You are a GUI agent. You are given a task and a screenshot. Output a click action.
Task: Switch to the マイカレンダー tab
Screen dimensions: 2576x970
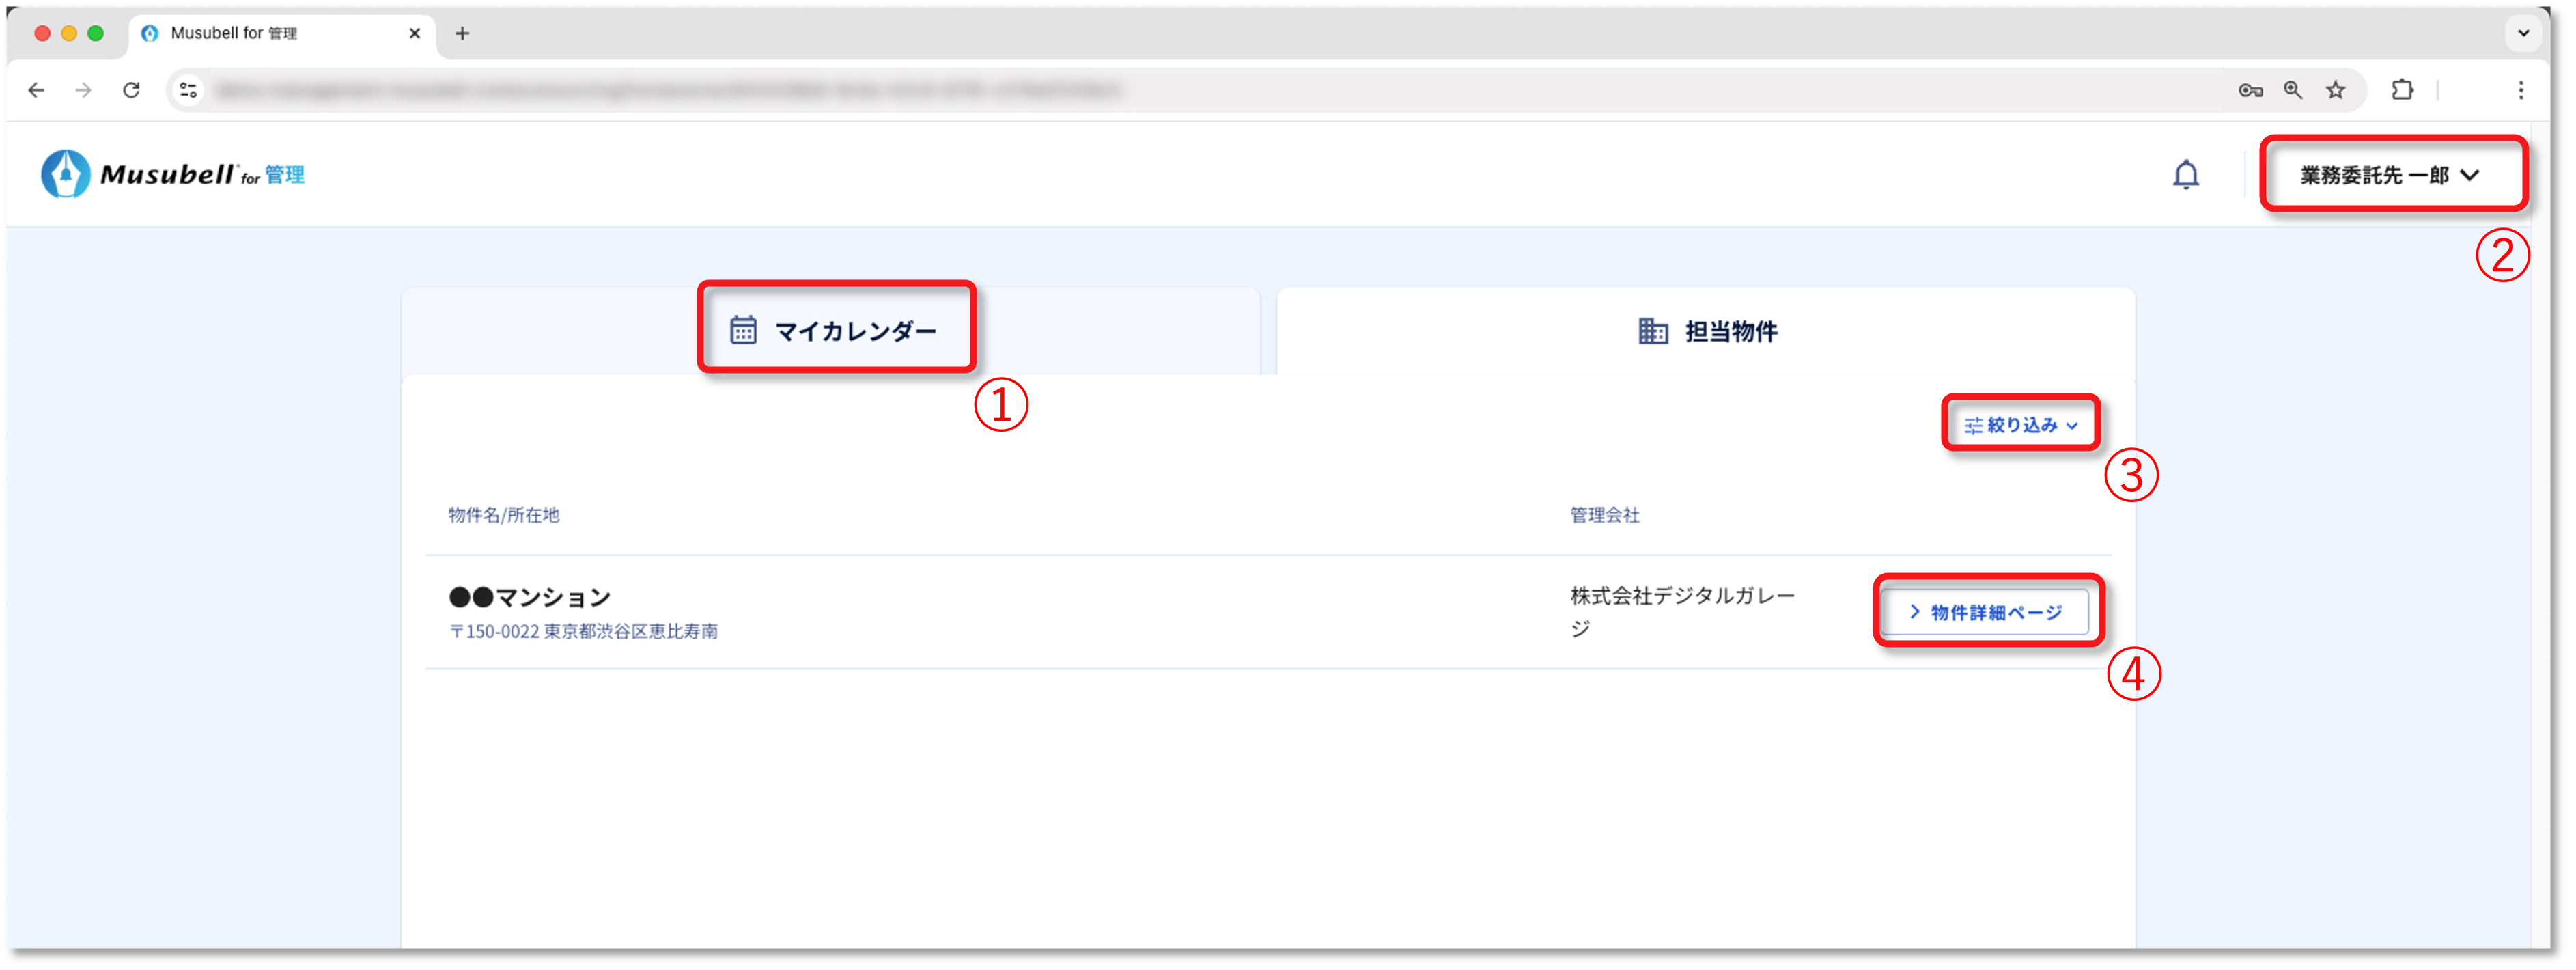coord(835,331)
